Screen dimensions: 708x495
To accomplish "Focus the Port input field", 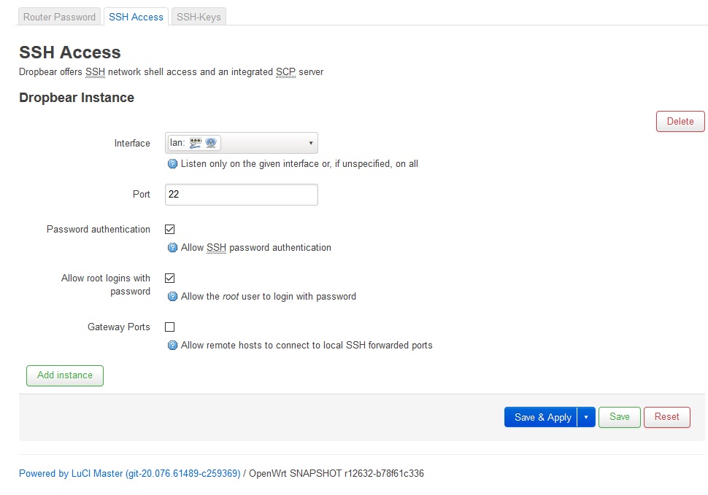I will 242,195.
